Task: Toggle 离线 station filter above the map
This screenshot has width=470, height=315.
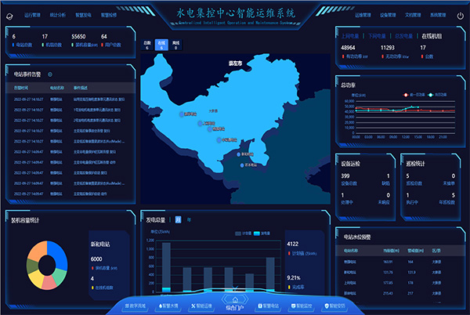Action: [175, 45]
